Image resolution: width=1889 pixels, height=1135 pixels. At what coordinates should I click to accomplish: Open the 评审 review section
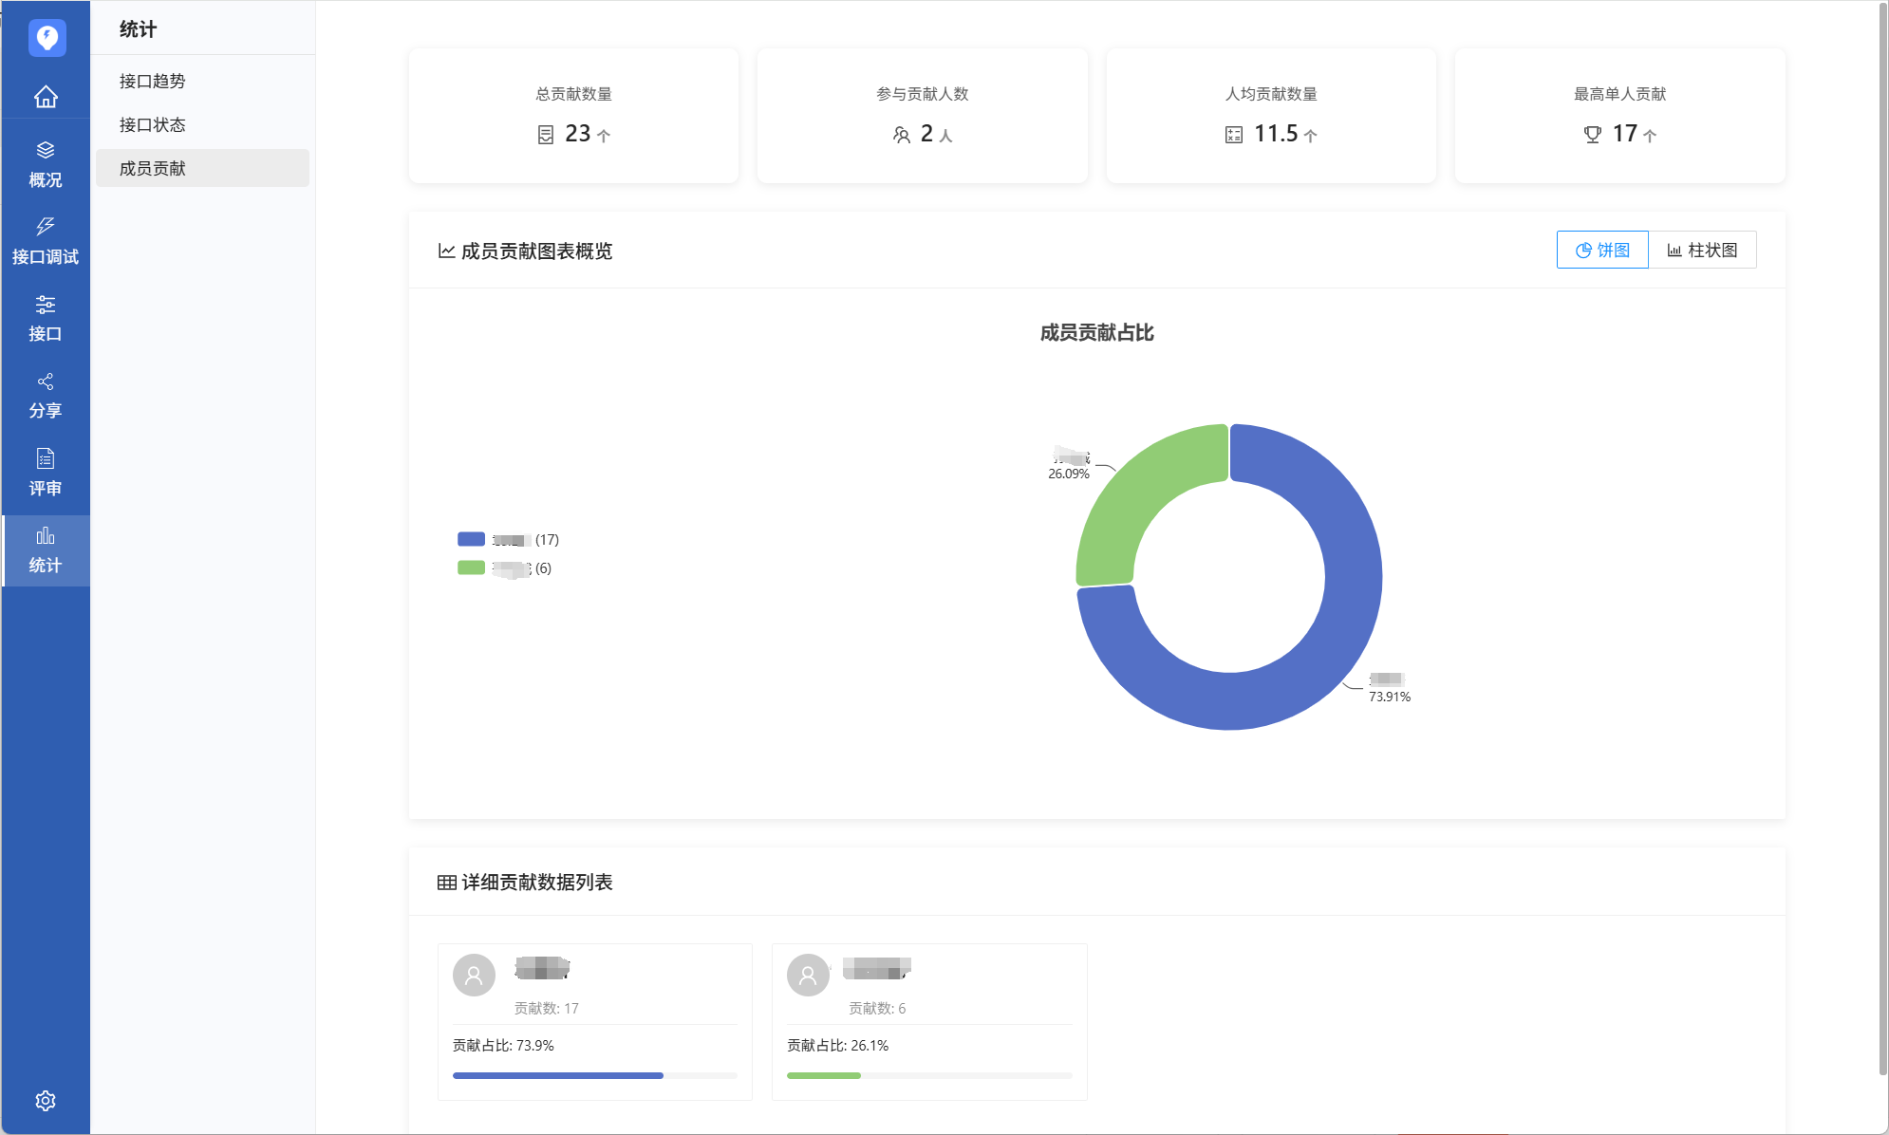coord(46,473)
